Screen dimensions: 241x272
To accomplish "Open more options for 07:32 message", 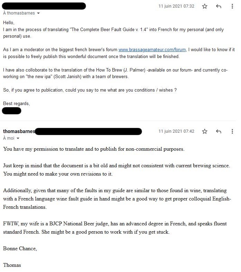I will pos(232,6).
